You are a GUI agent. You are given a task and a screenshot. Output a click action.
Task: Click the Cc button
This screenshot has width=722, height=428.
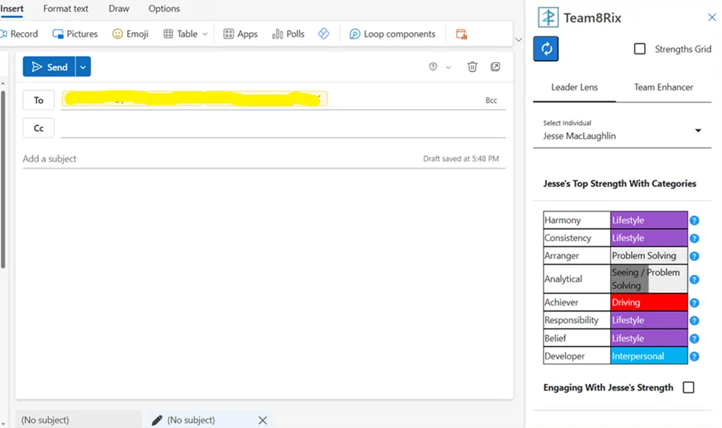[x=39, y=128]
